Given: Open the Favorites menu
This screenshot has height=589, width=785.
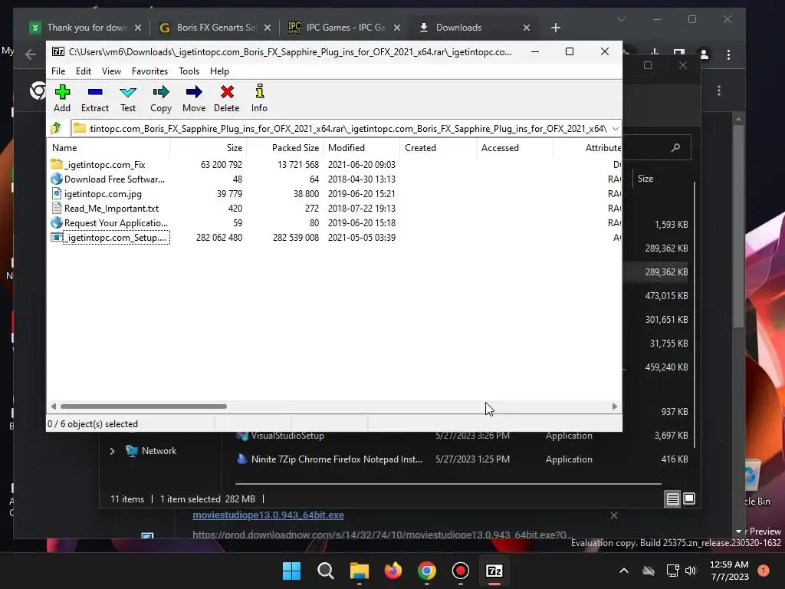Looking at the screenshot, I should pos(149,71).
